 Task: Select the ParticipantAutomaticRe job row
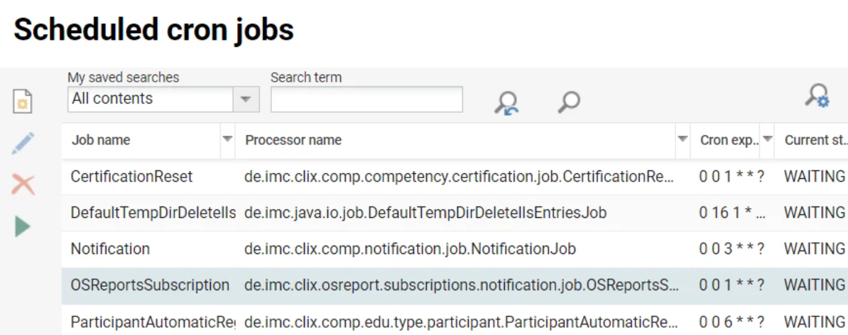point(153,322)
